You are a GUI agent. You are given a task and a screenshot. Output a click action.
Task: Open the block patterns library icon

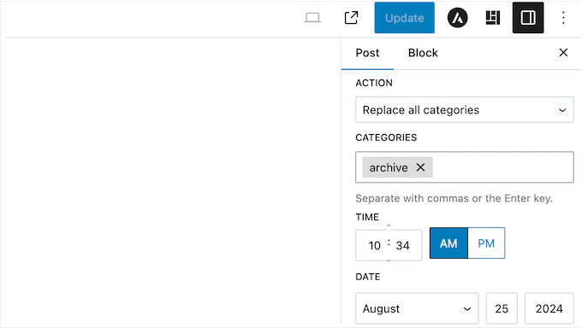click(x=493, y=18)
